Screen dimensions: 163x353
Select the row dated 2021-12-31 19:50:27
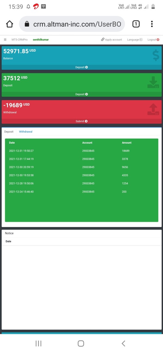(x=81, y=151)
